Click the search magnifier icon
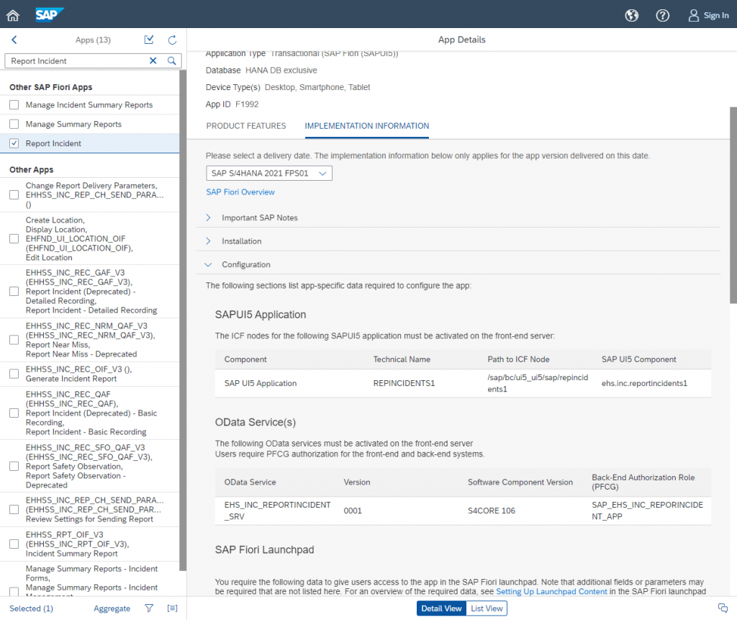The width and height of the screenshot is (737, 620). pos(171,60)
